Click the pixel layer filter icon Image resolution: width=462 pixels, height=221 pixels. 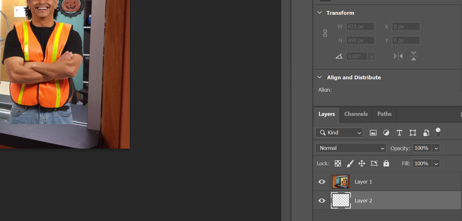373,133
